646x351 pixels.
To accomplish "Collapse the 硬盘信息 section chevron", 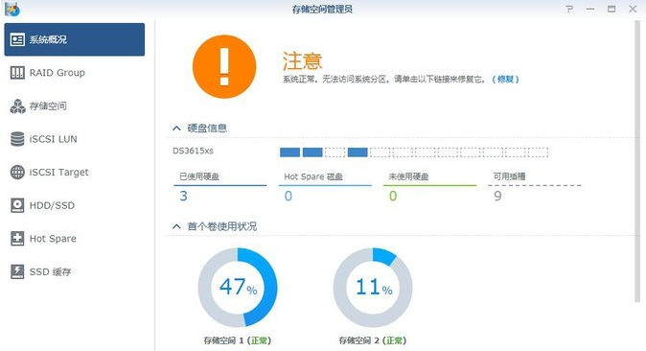I will [176, 129].
